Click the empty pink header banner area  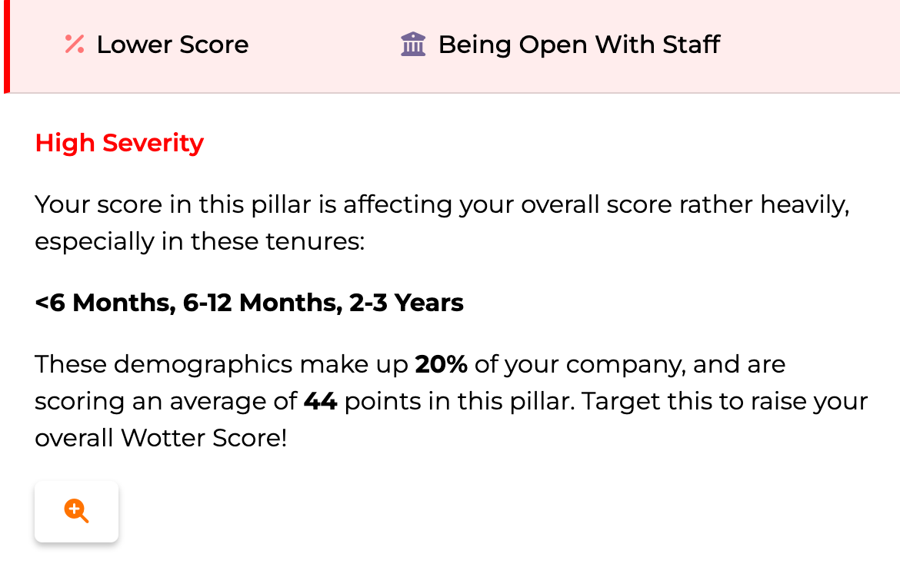(x=808, y=45)
